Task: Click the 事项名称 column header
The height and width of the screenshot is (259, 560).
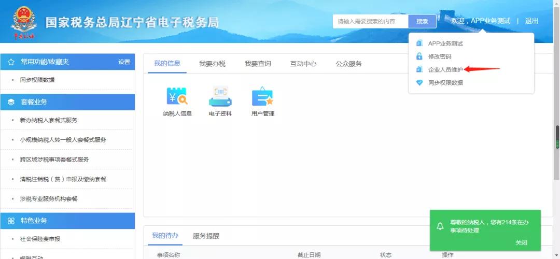Action: 168,255
